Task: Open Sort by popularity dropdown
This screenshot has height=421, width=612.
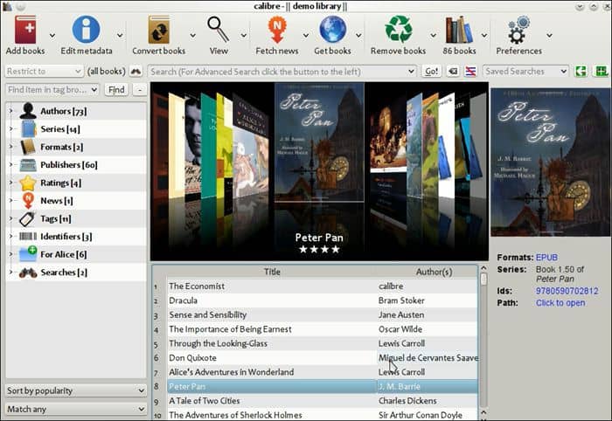Action: (76, 390)
